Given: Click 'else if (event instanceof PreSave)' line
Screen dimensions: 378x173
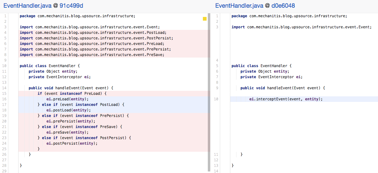Looking at the screenshot, I should [x=80, y=127].
